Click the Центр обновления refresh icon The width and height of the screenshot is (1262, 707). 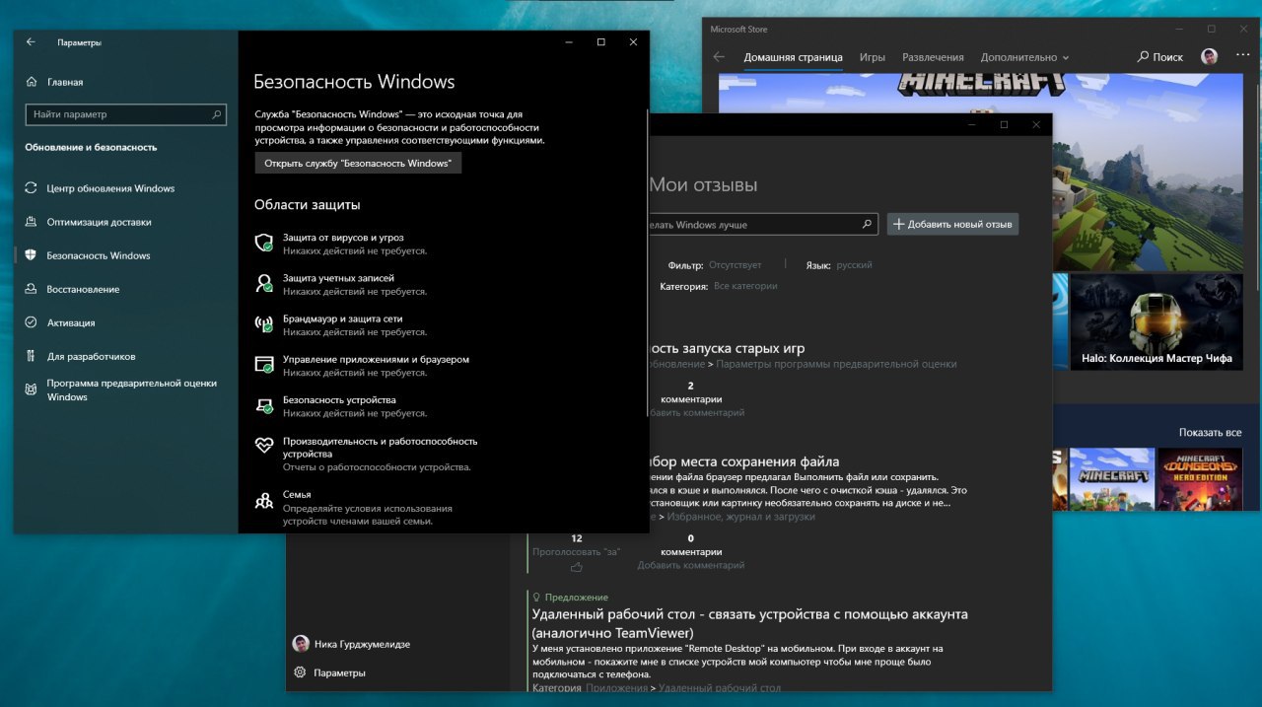tap(31, 188)
